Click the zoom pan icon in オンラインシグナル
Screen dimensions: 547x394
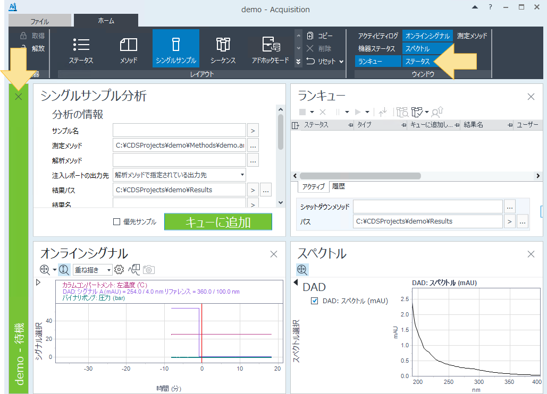(x=45, y=270)
